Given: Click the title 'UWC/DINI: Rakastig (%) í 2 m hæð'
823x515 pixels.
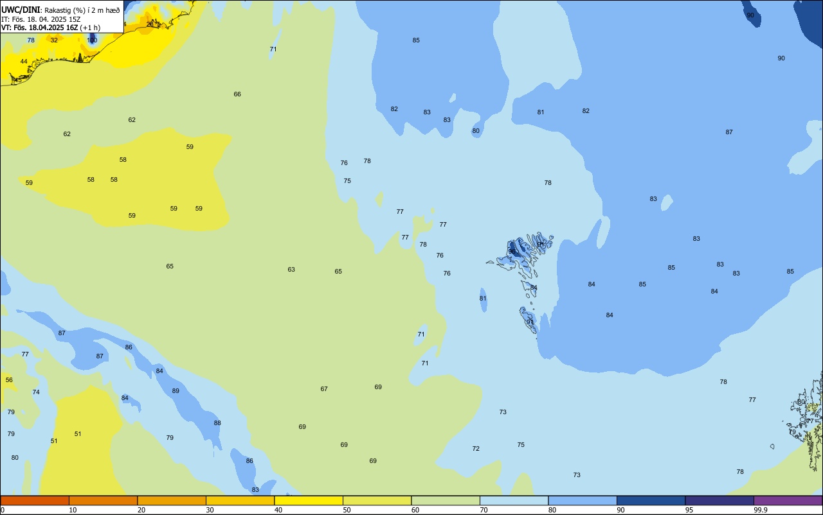Looking at the screenshot, I should tap(60, 10).
